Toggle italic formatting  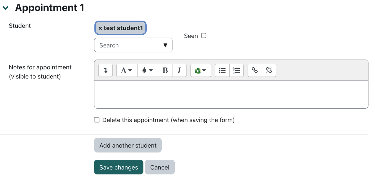point(179,70)
